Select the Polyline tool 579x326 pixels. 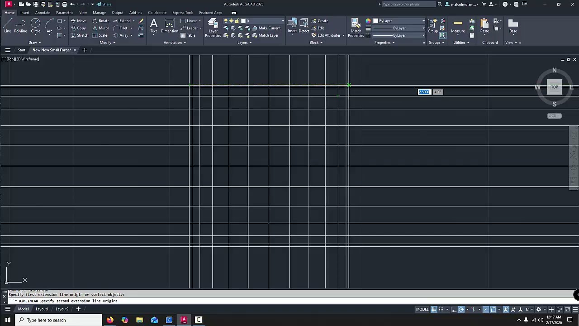coord(20,26)
